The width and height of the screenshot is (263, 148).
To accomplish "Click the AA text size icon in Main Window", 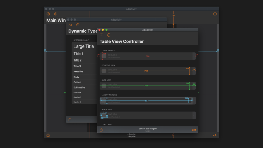I will coord(215,135).
